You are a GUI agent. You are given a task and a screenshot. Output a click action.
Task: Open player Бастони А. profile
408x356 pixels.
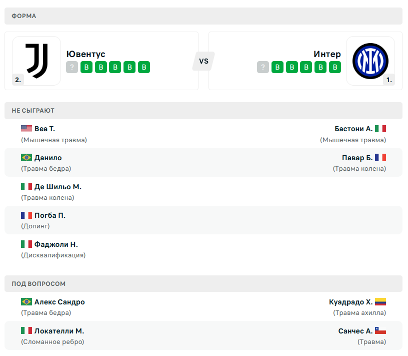[x=353, y=129]
